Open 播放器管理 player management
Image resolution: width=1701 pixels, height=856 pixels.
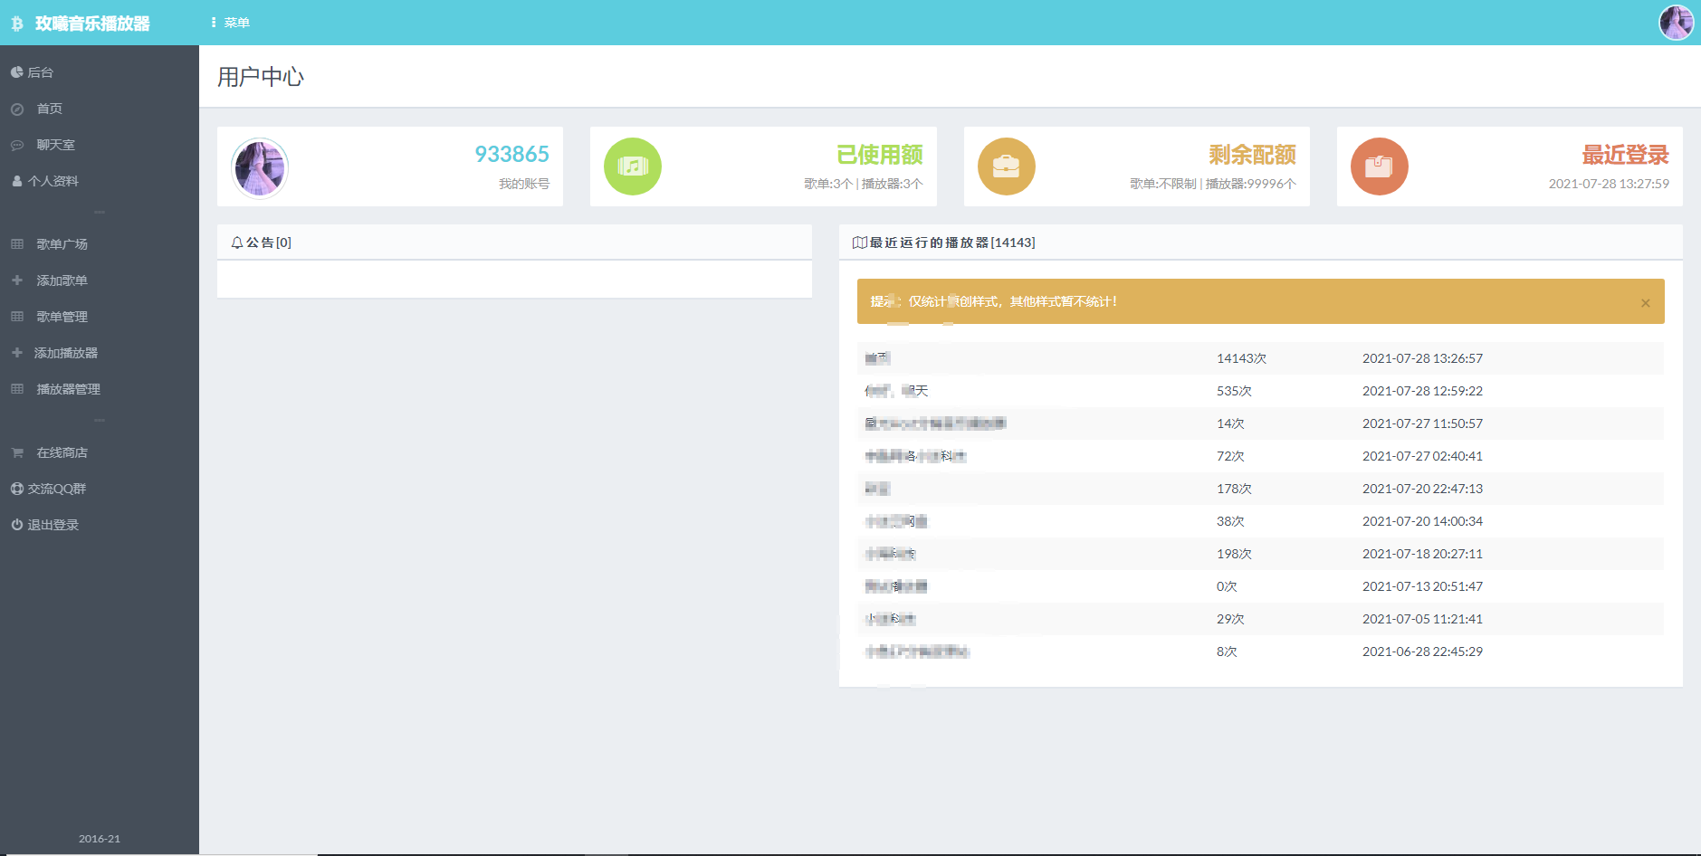tap(68, 389)
